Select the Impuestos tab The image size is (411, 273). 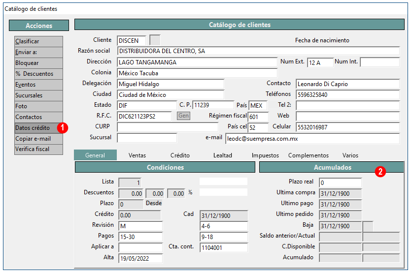(x=265, y=155)
